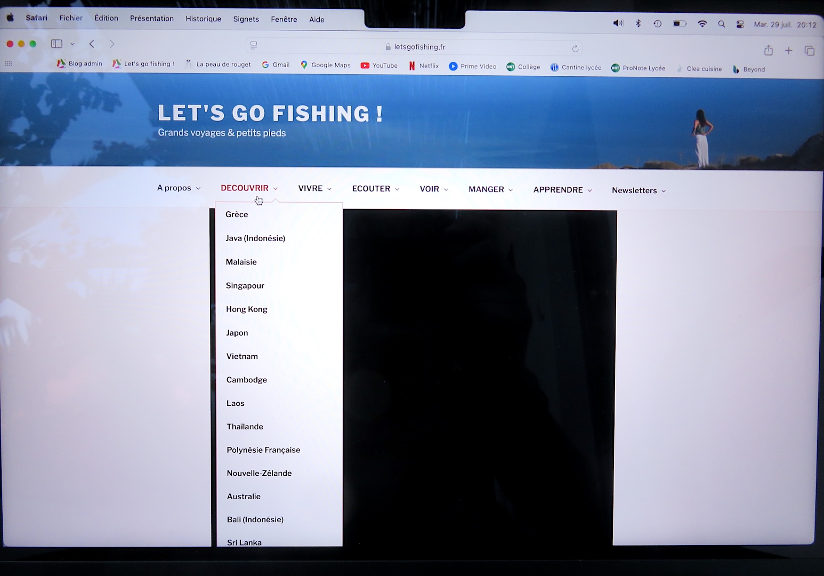Image resolution: width=824 pixels, height=576 pixels.
Task: Go to the Vietnam page
Action: (242, 356)
